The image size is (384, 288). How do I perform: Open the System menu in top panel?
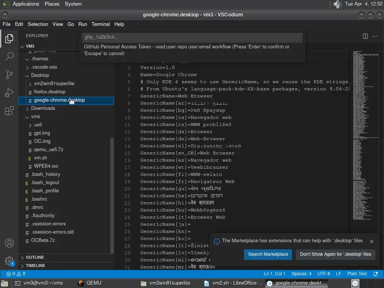click(73, 4)
